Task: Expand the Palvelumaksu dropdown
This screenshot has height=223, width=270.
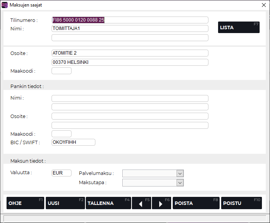Action: 180,173
